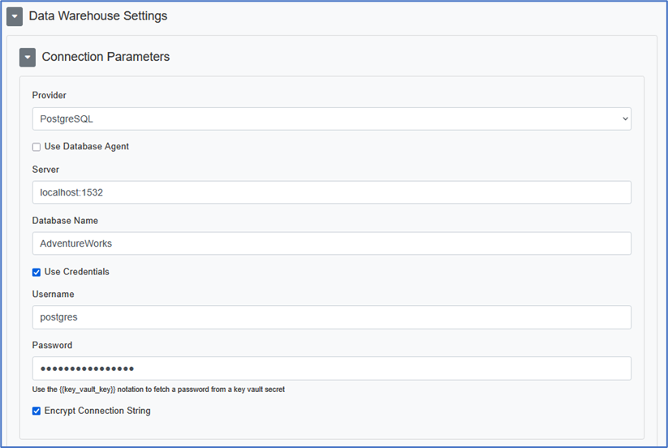The image size is (668, 448).
Task: Click the key vault notation hint text
Action: point(158,390)
